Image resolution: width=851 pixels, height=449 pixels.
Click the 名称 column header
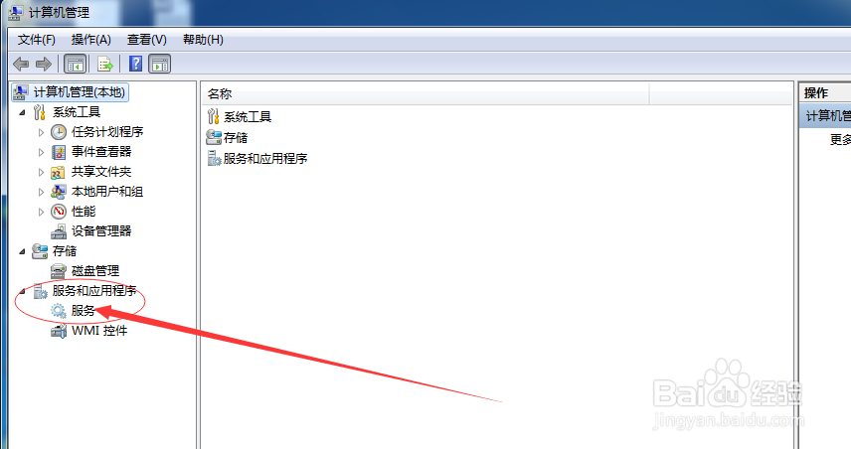[x=426, y=93]
